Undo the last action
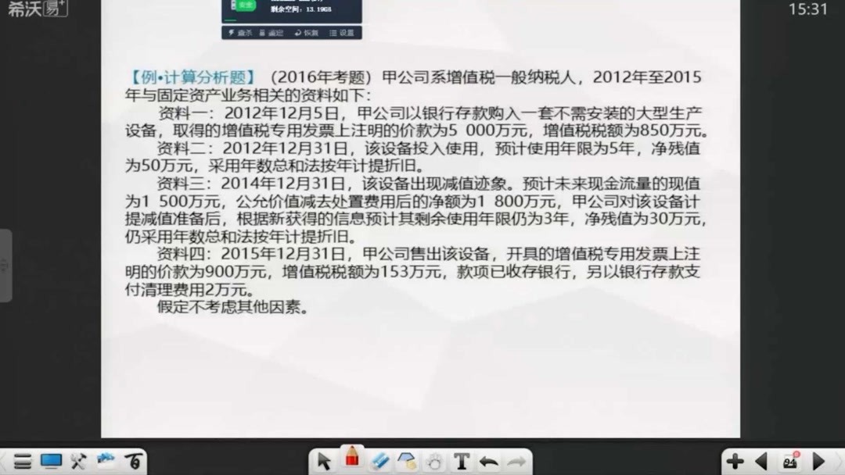845x475 pixels. [488, 461]
